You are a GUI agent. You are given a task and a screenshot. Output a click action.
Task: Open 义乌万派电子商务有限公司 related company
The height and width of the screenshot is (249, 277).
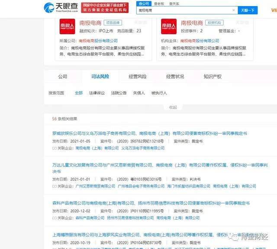pos(143,148)
